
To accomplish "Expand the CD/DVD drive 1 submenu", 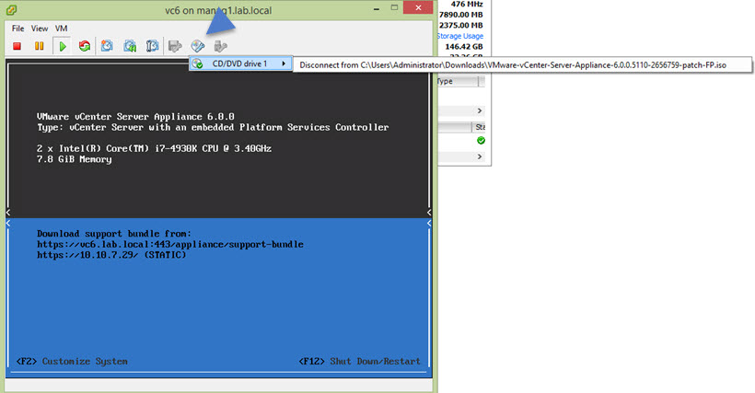I will [240, 64].
